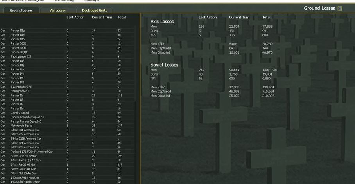Select the Tauchpanzer IVd row
The width and height of the screenshot is (355, 184).
point(68,87)
